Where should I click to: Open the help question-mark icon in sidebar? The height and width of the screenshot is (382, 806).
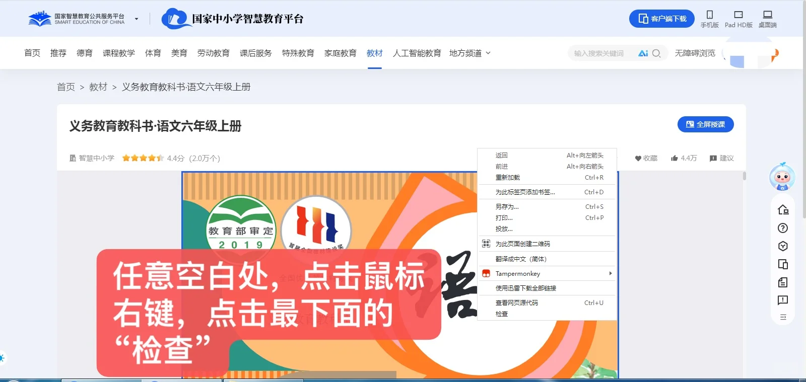coord(783,228)
